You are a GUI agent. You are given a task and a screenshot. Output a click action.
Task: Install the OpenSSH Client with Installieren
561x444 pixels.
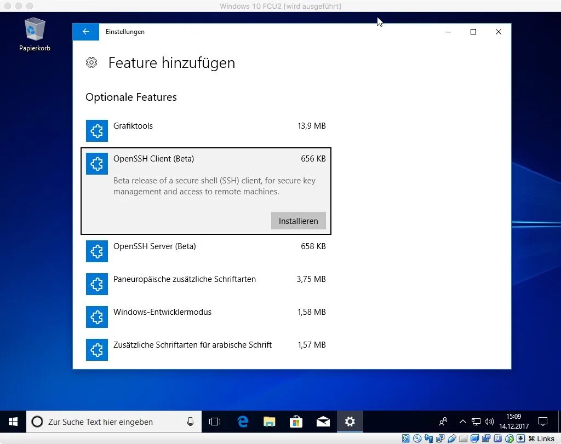point(299,221)
